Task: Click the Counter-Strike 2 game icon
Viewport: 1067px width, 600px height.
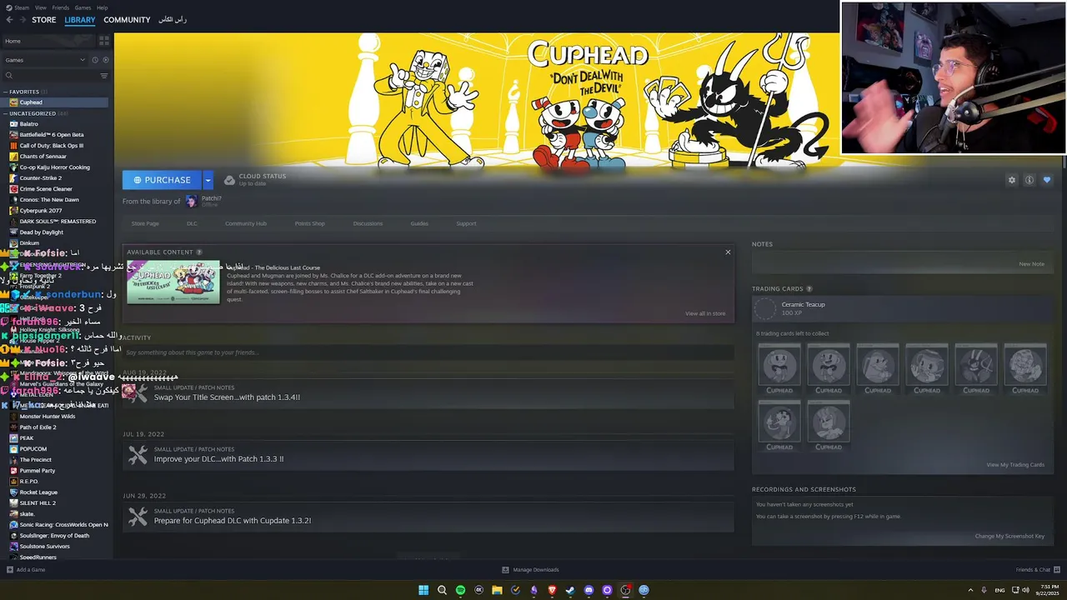Action: [x=13, y=177]
